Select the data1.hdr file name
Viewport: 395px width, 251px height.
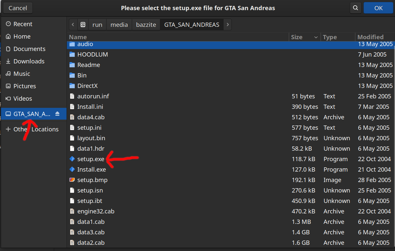coord(91,148)
